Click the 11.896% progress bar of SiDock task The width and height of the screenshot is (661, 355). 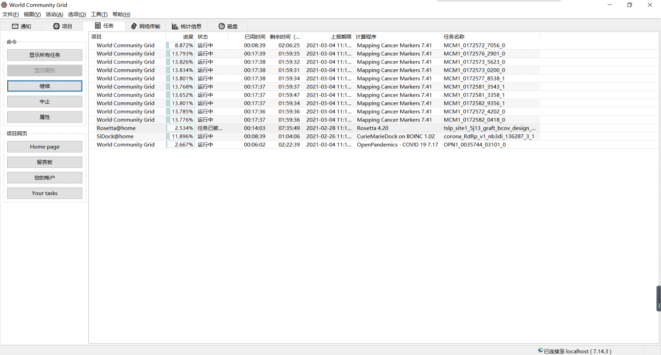(x=180, y=136)
